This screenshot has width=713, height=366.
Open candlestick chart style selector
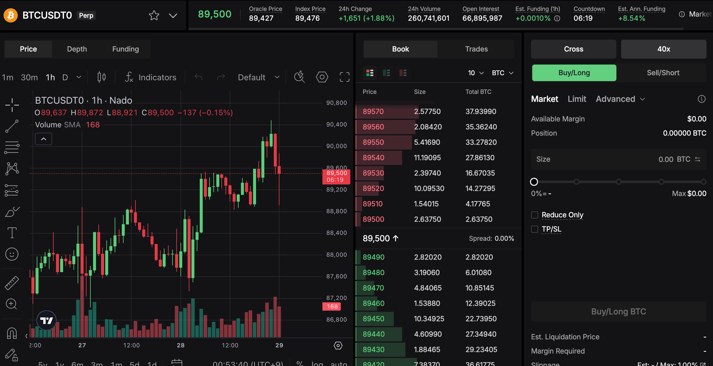coord(101,77)
